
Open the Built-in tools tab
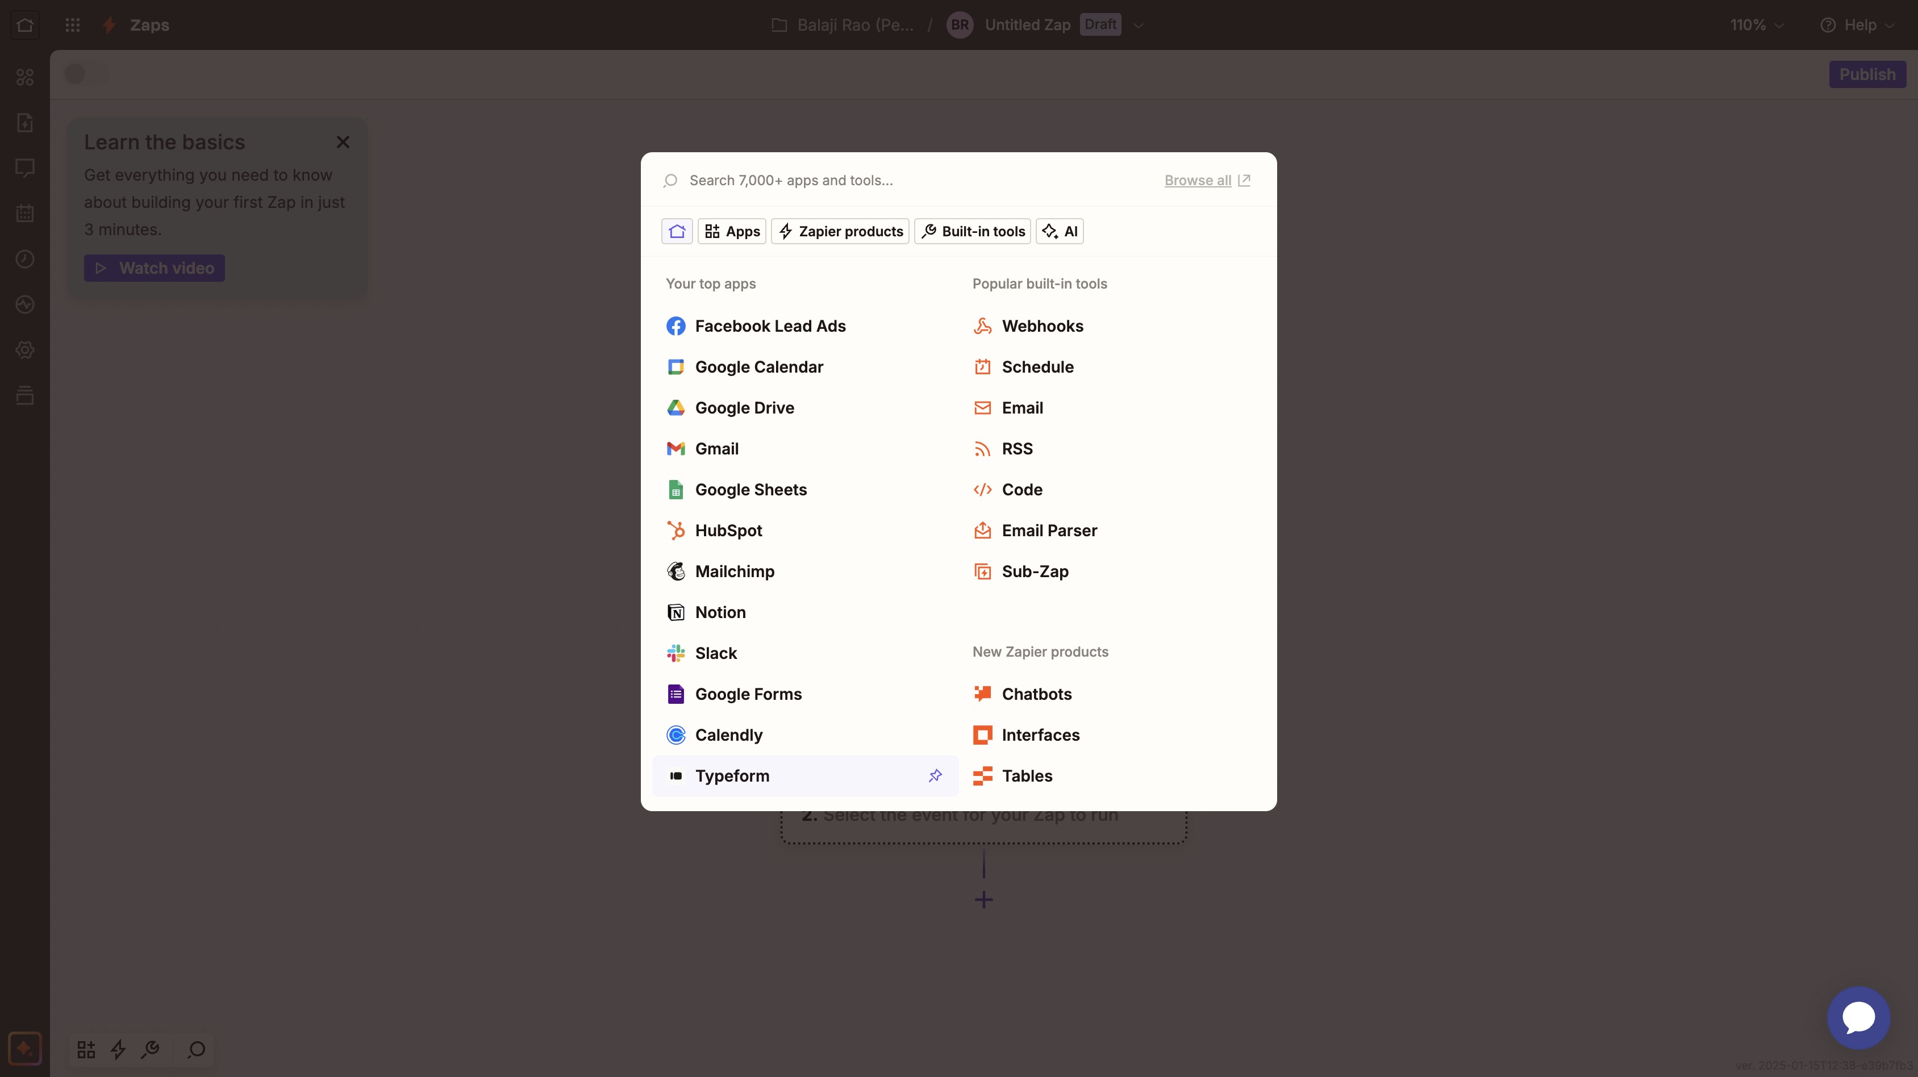click(x=973, y=232)
